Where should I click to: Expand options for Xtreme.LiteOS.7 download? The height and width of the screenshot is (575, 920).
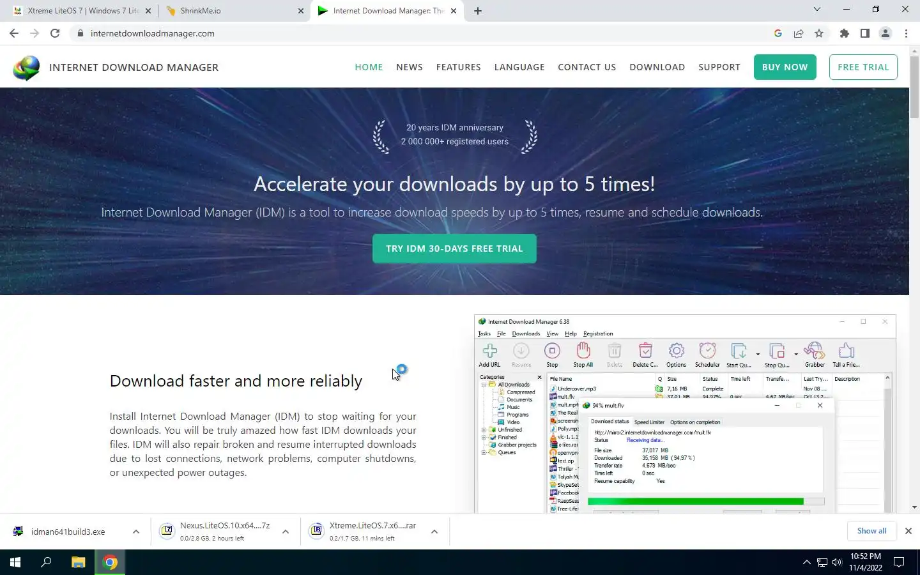point(434,532)
